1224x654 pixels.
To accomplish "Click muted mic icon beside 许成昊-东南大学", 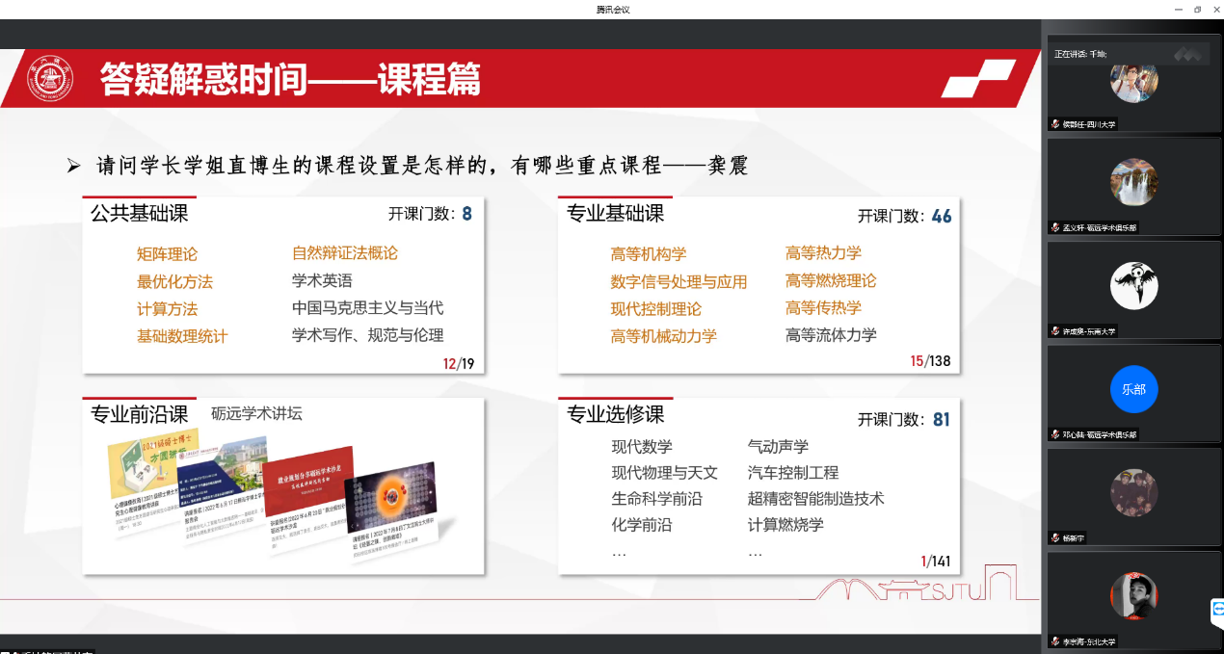I will tap(1056, 330).
